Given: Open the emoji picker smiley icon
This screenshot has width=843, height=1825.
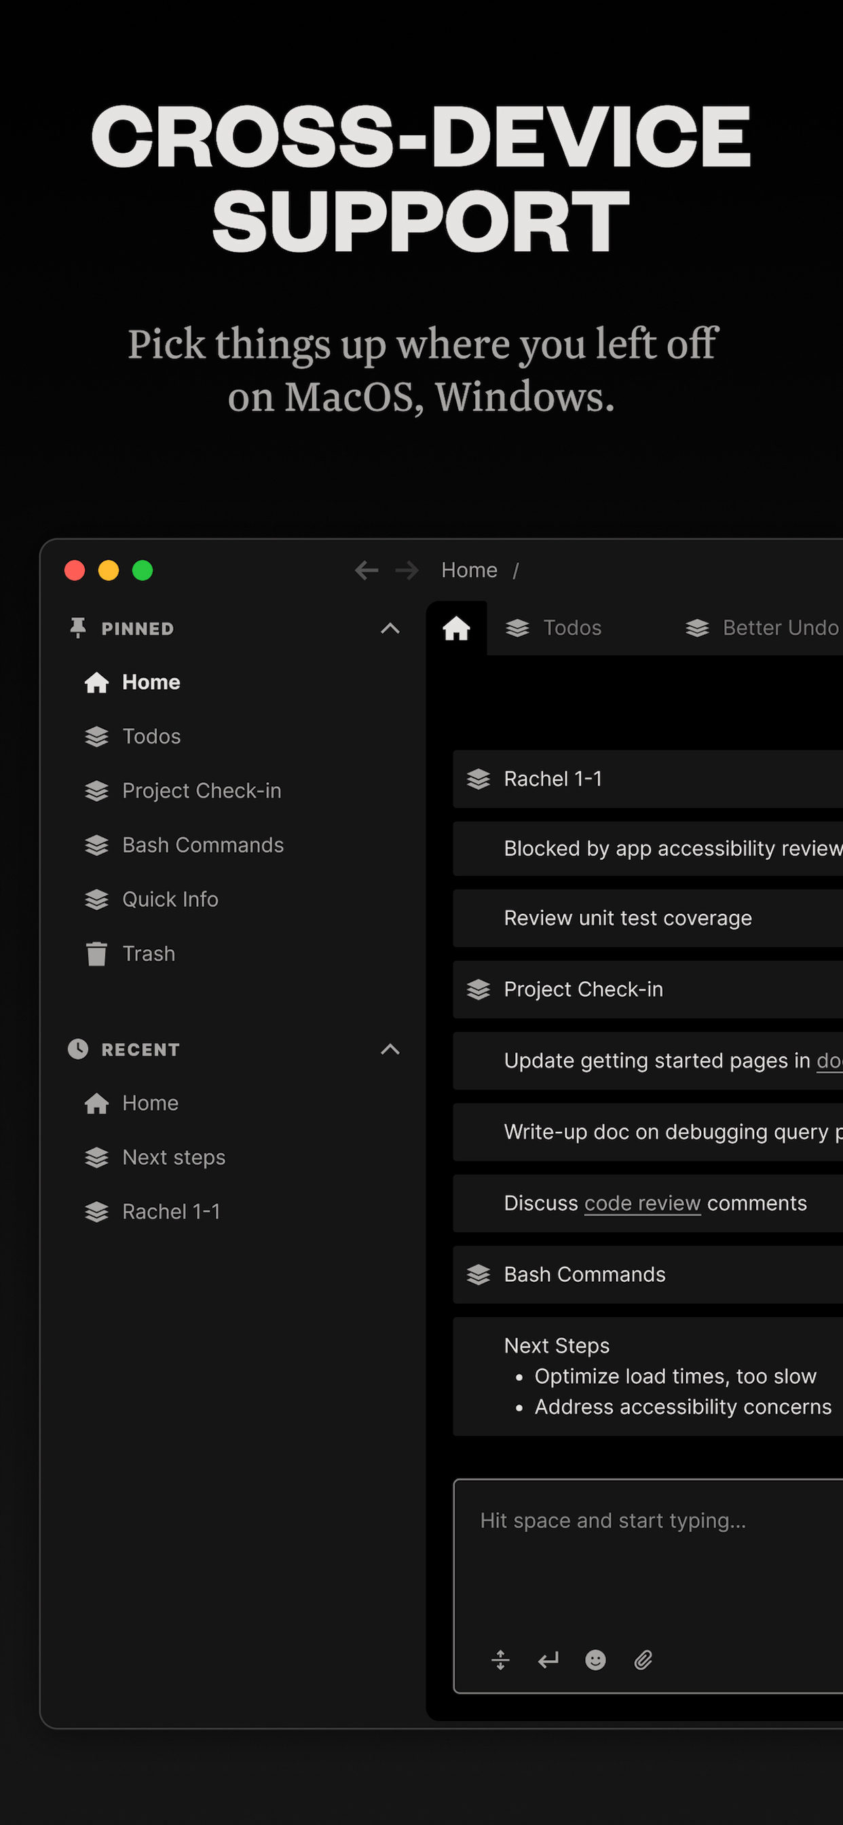Looking at the screenshot, I should (596, 1660).
